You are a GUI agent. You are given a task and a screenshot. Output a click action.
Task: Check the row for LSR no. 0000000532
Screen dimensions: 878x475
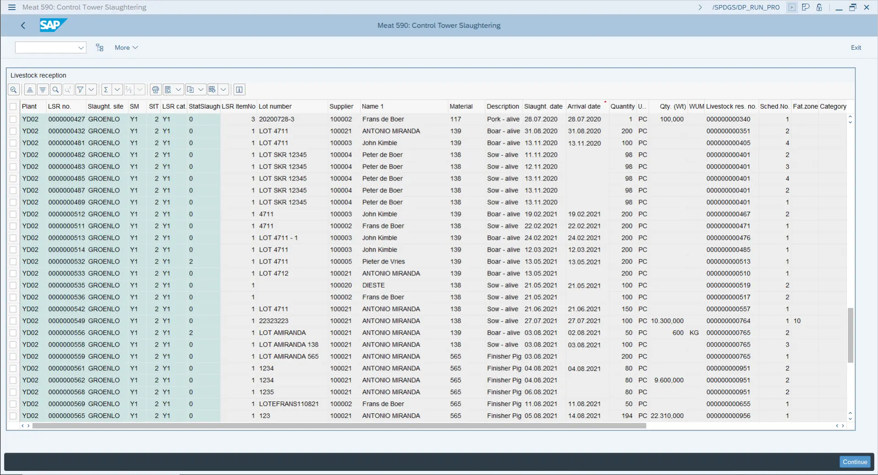13,262
